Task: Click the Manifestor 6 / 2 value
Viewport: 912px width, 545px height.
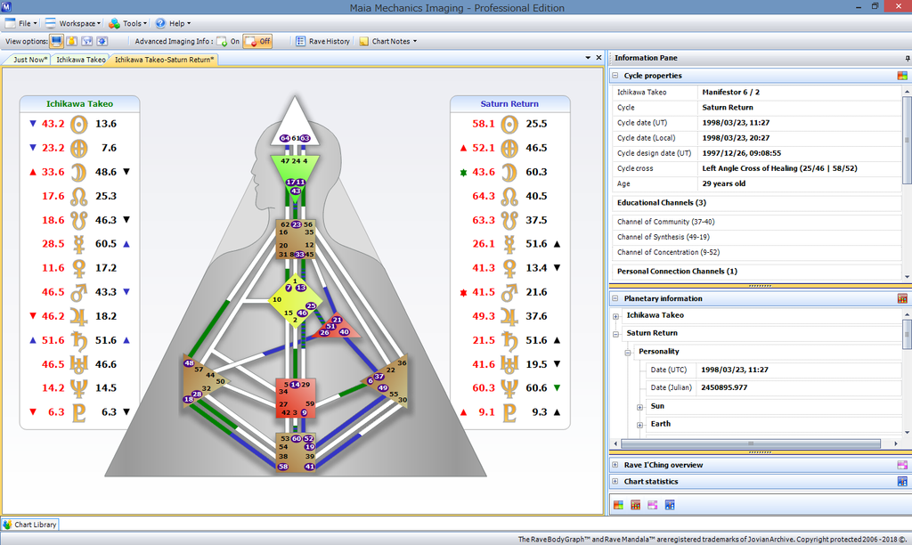Action: 730,92
